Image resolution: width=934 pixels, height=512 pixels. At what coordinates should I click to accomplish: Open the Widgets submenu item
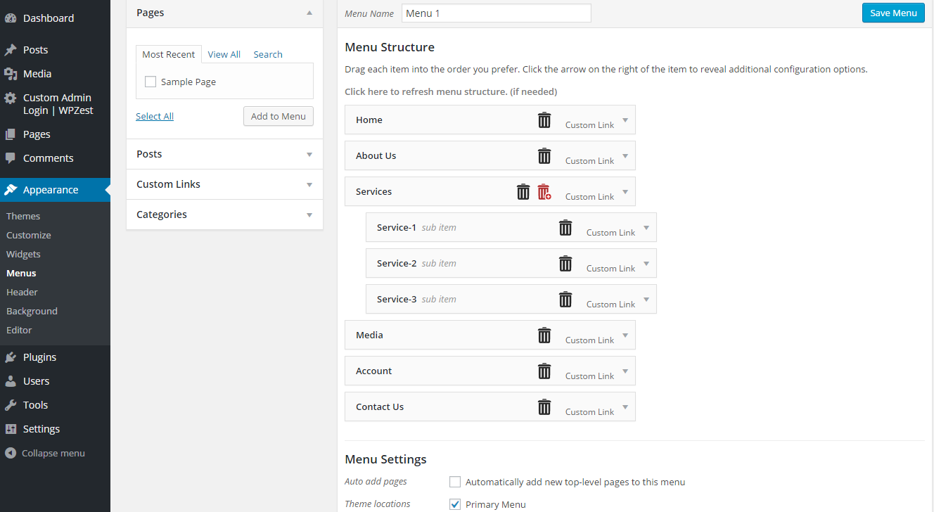tap(23, 254)
